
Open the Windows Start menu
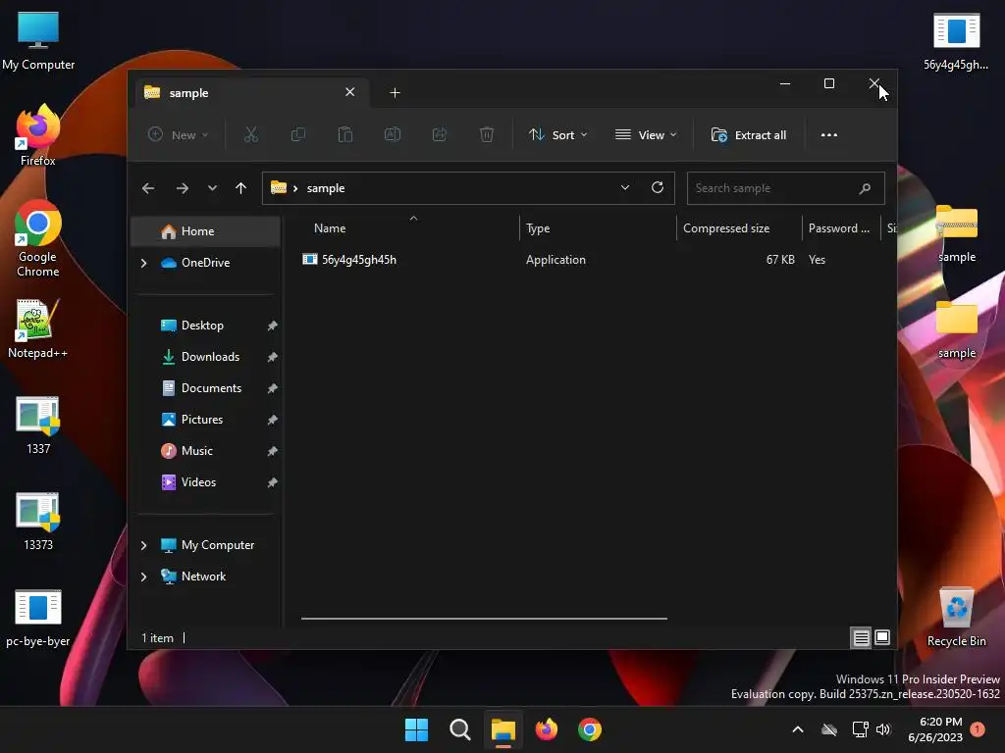[x=416, y=729]
